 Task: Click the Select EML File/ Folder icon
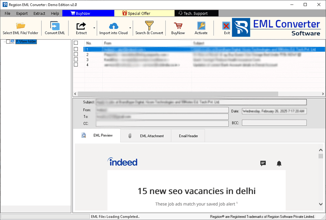(x=21, y=26)
